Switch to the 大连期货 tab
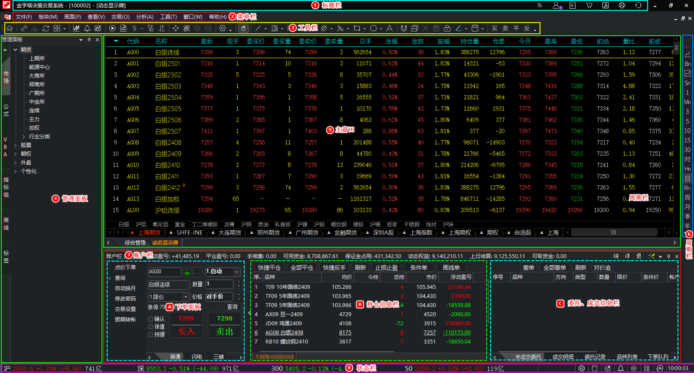Viewport: 694px width, 373px height. point(229,232)
